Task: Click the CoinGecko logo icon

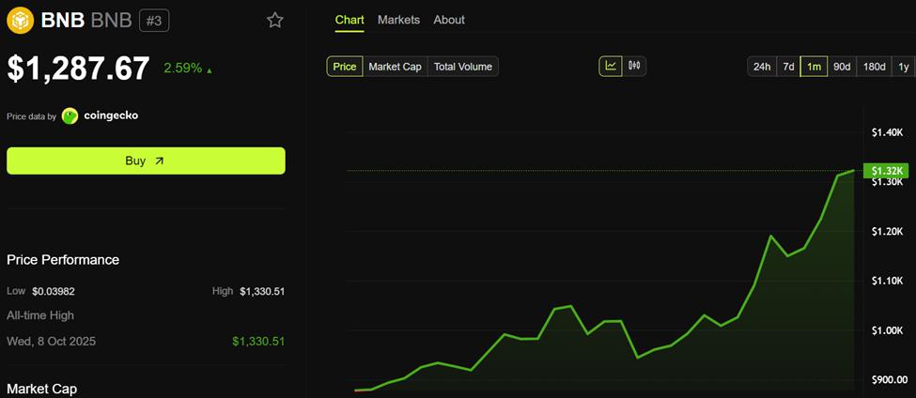Action: [70, 116]
